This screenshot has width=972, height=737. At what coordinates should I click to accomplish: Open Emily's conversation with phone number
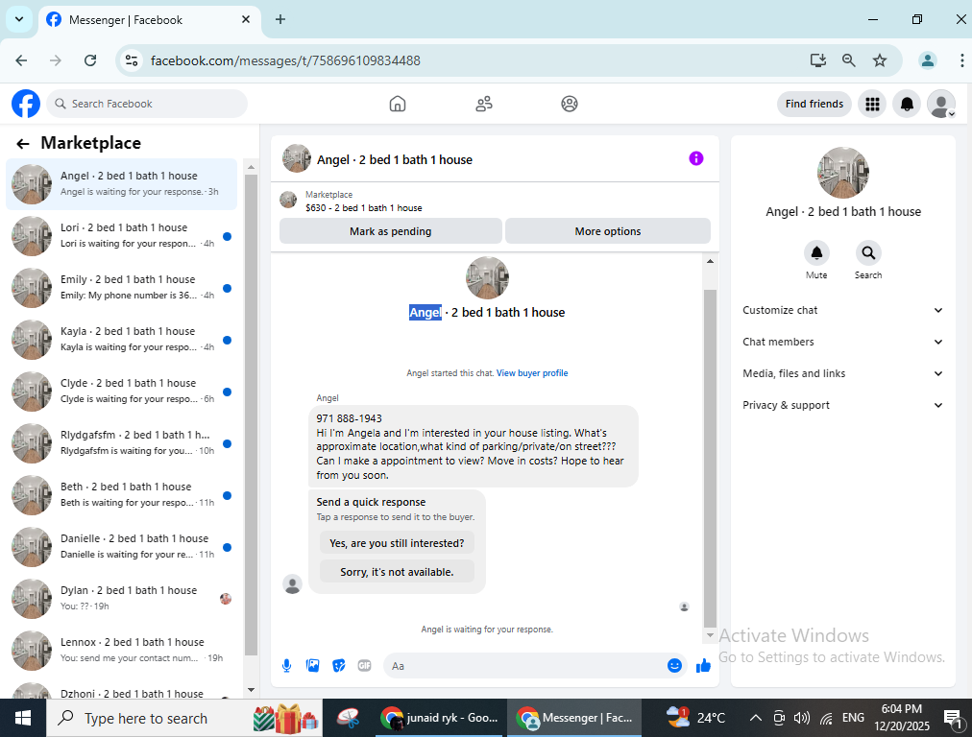tap(121, 288)
